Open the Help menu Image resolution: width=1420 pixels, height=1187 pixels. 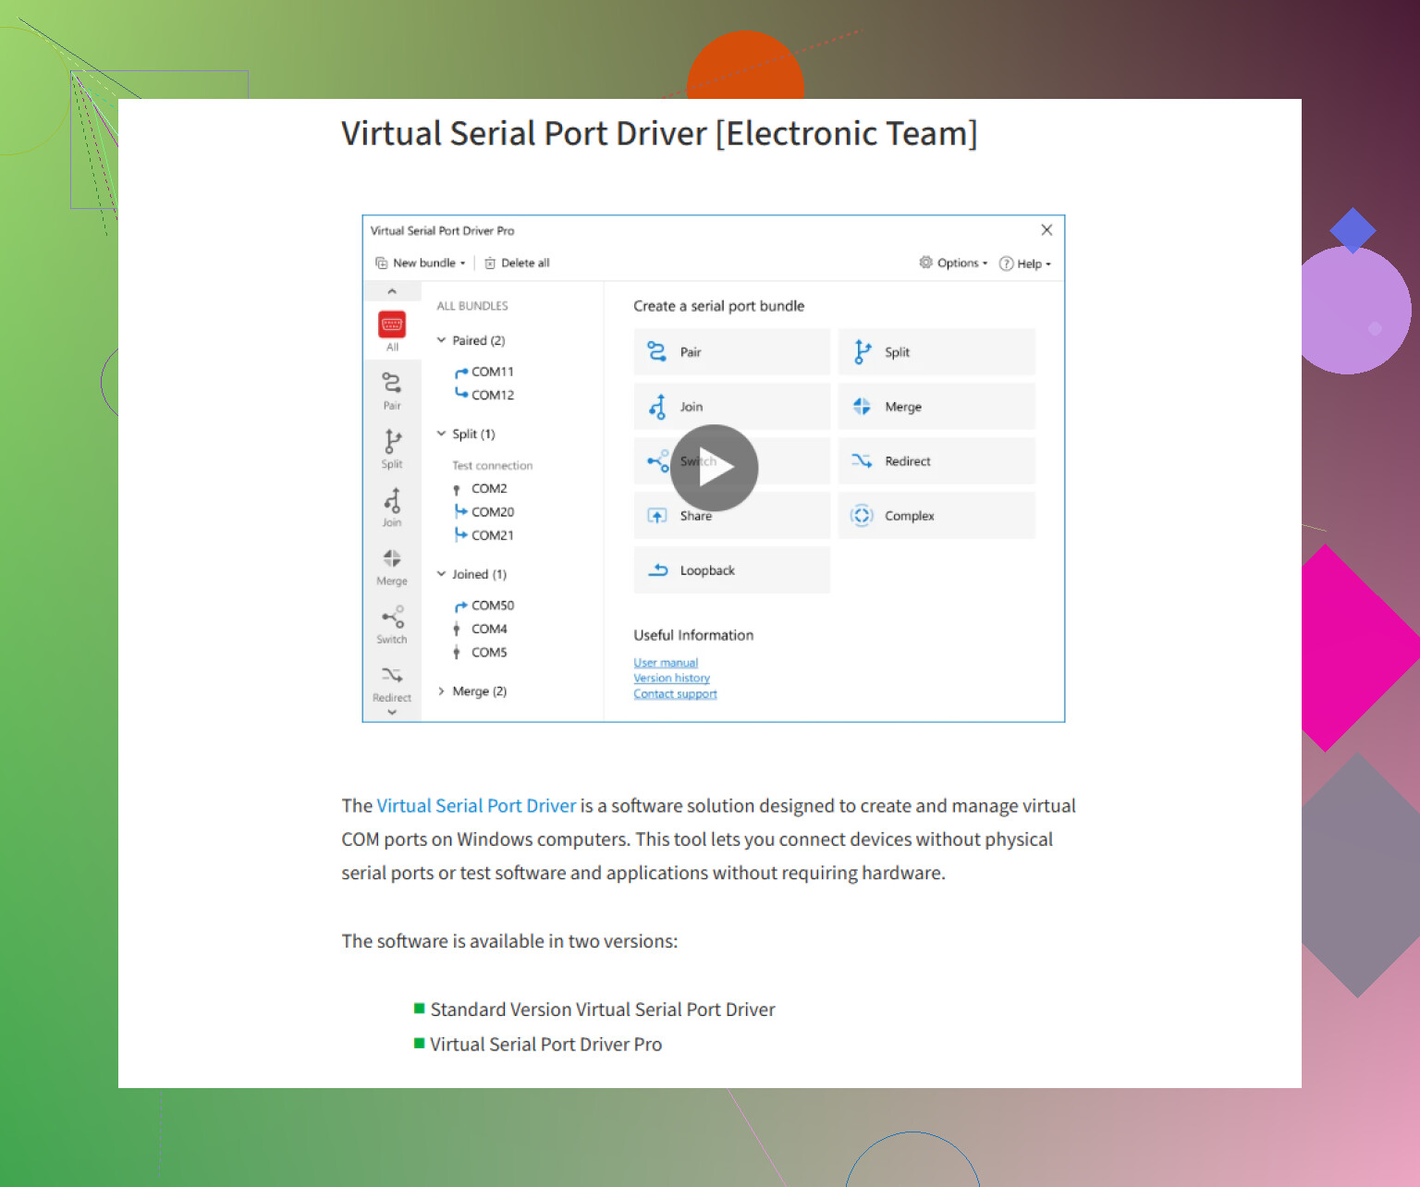point(1025,263)
